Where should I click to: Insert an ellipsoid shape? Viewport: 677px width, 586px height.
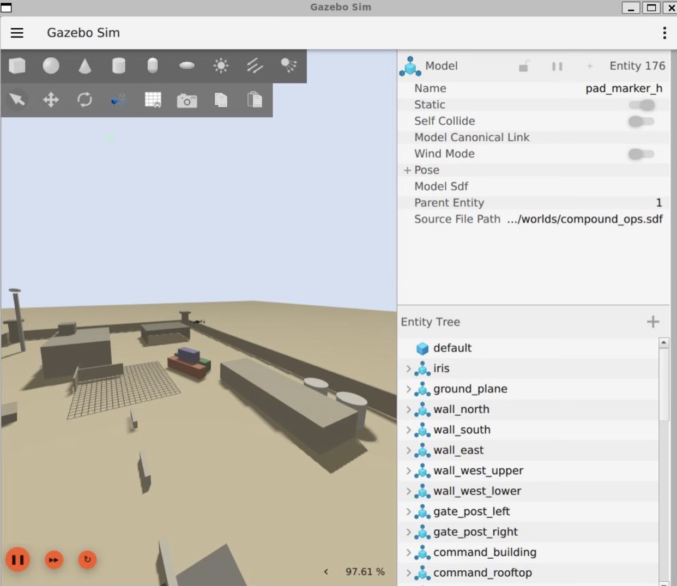(x=187, y=66)
